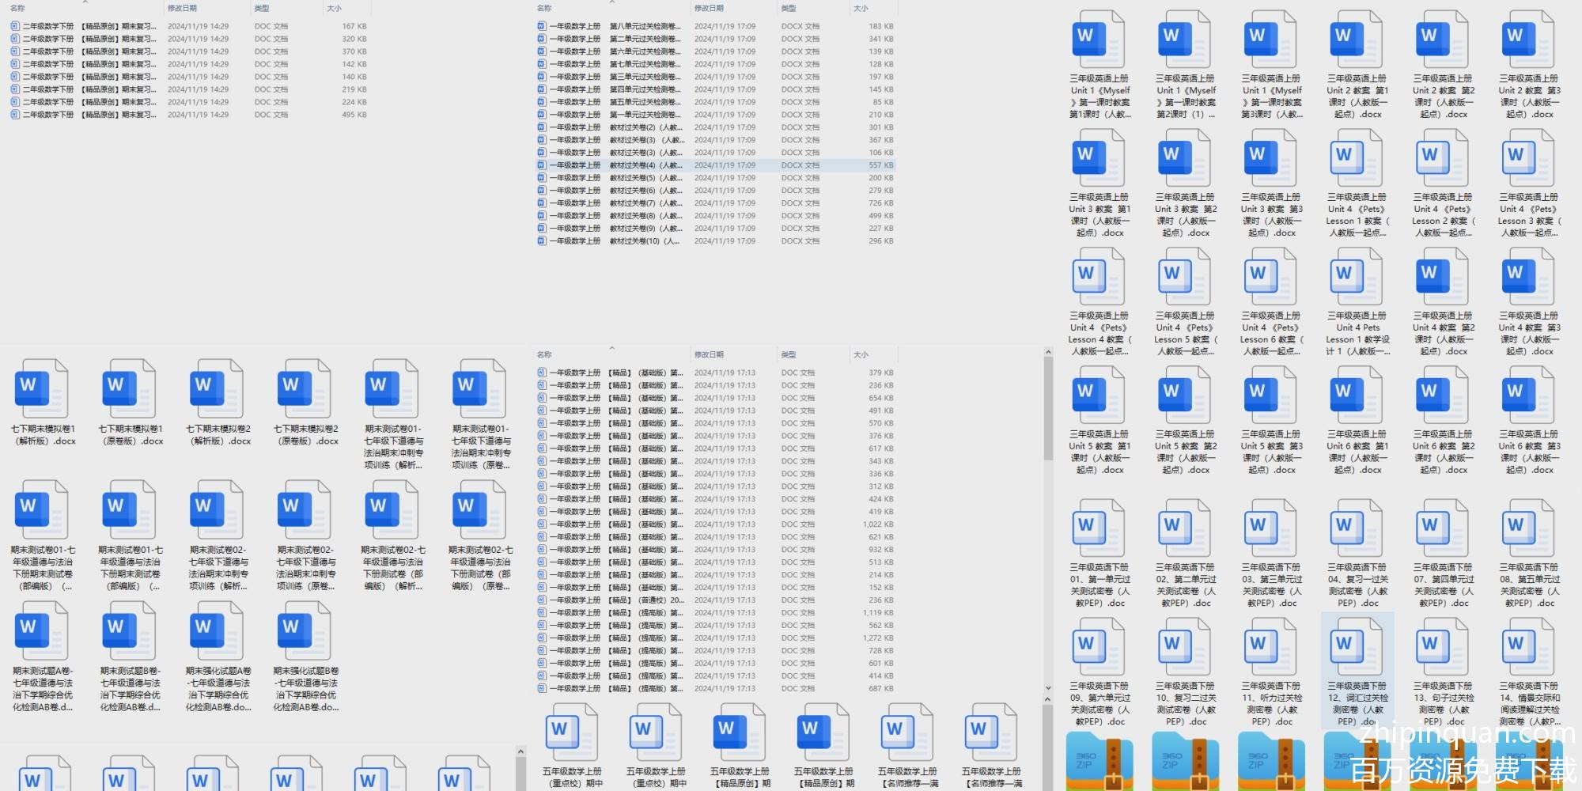Image resolution: width=1582 pixels, height=791 pixels.
Task: Click 类型 column header in 二年级数学下册 list
Action: [x=261, y=8]
